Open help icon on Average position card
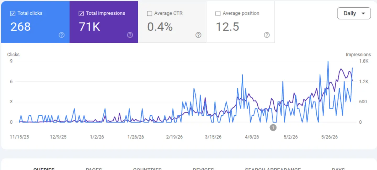This screenshot has height=170, width=377. [267, 35]
